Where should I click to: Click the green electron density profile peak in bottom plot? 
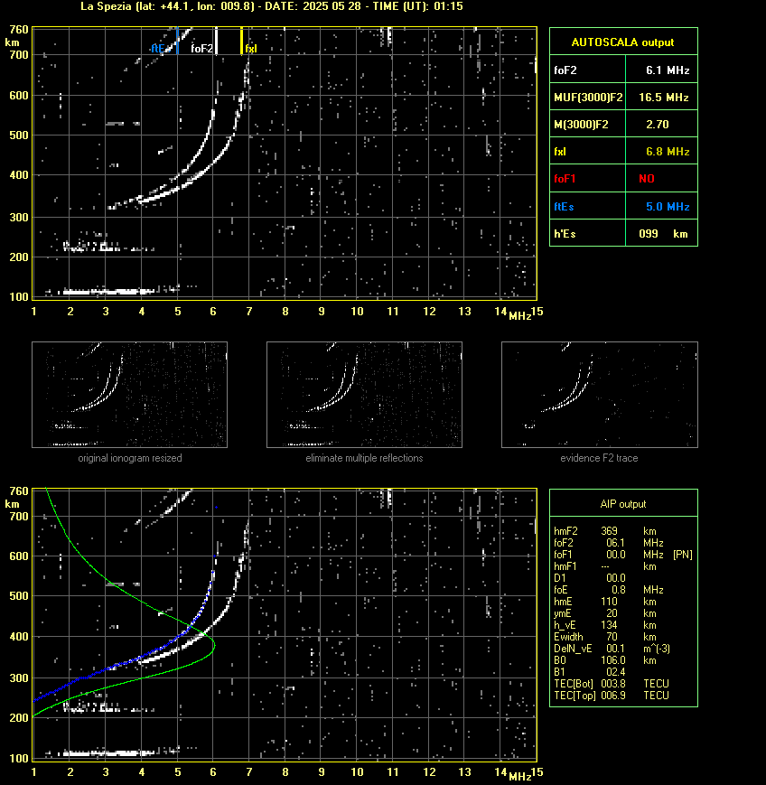click(214, 645)
